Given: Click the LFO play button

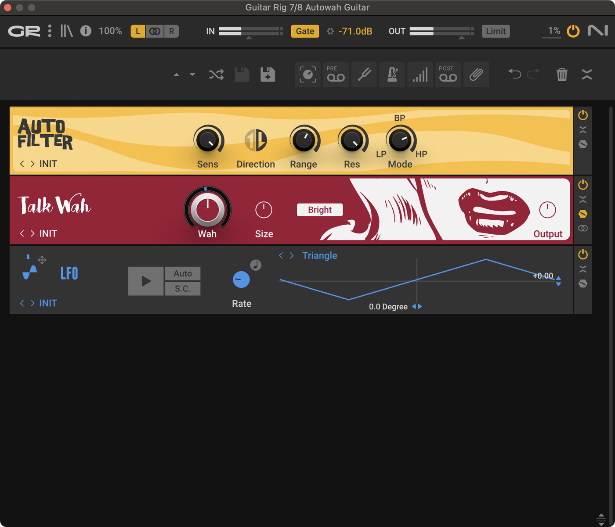Looking at the screenshot, I should [x=146, y=281].
